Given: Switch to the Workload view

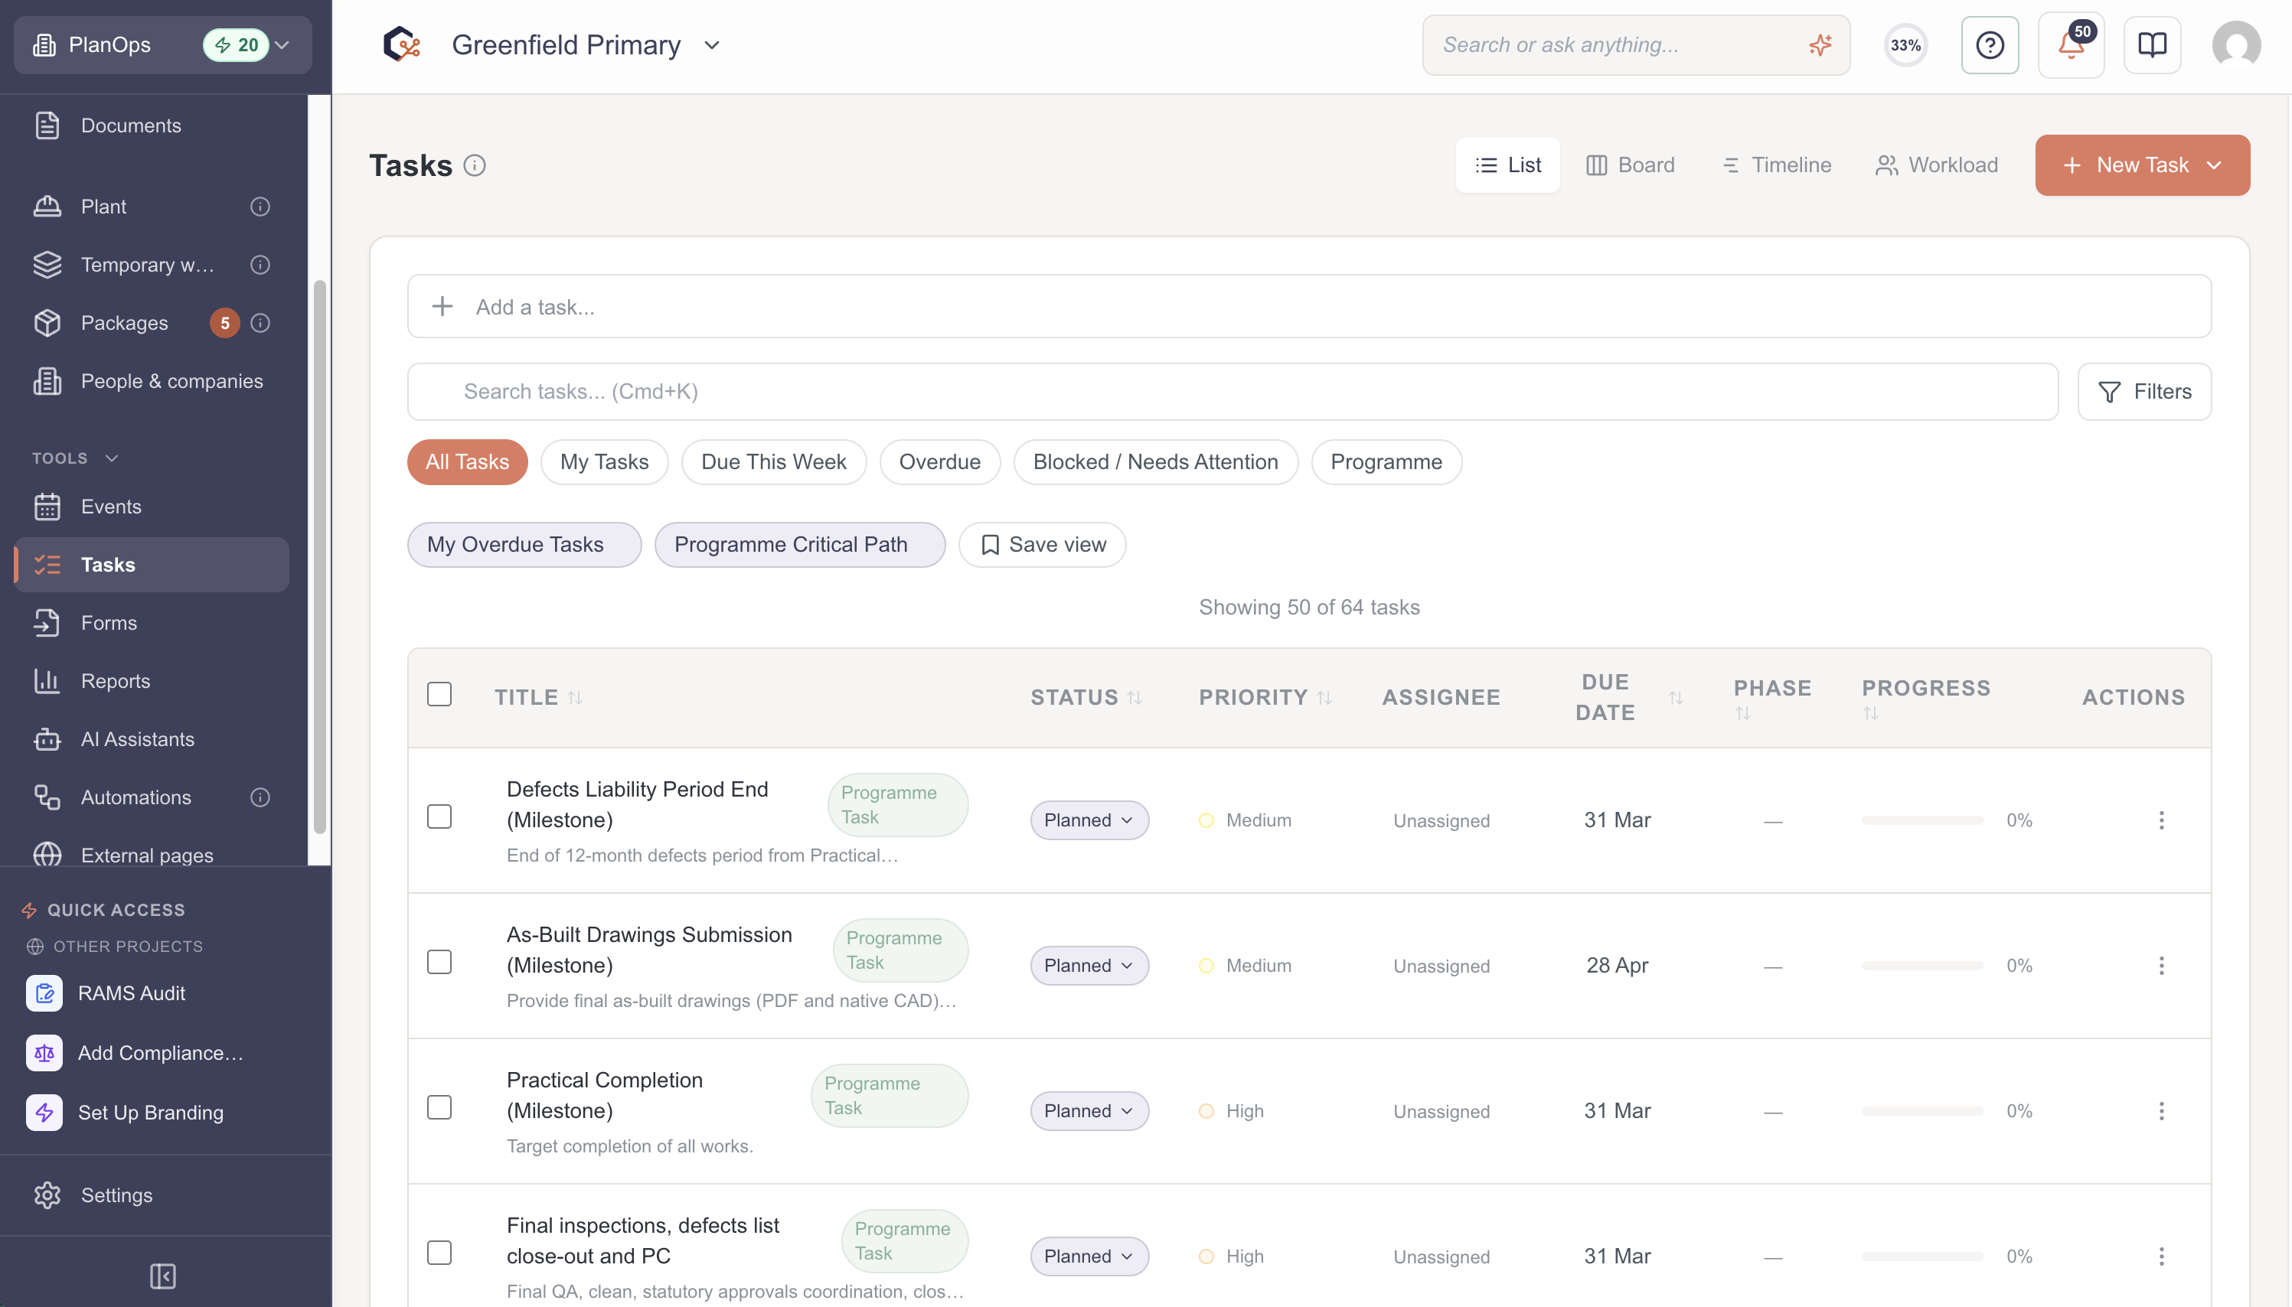Looking at the screenshot, I should click(x=1937, y=165).
